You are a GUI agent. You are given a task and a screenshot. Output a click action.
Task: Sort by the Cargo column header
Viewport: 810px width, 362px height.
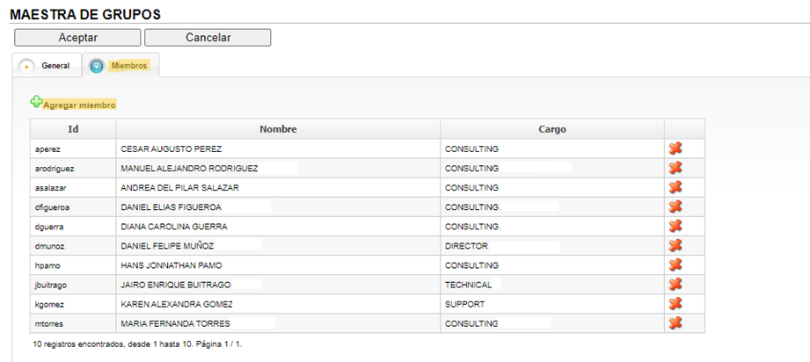coord(552,129)
